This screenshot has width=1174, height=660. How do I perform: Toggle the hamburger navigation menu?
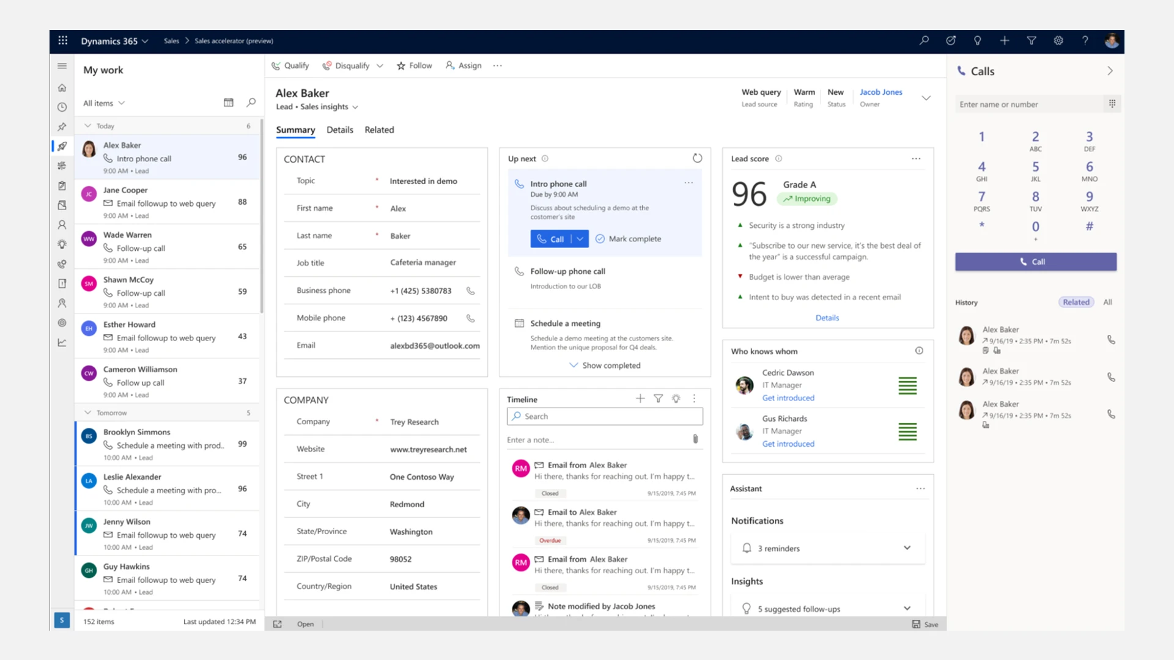click(x=62, y=65)
